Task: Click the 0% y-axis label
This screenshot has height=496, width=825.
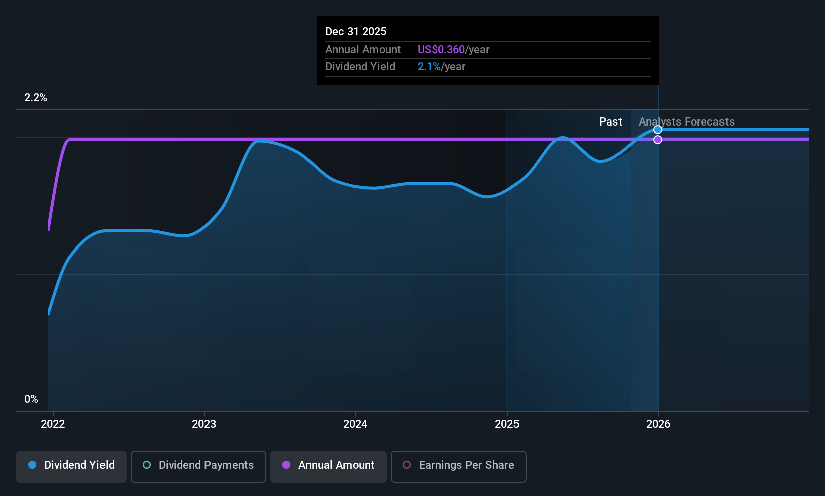Action: click(x=31, y=399)
